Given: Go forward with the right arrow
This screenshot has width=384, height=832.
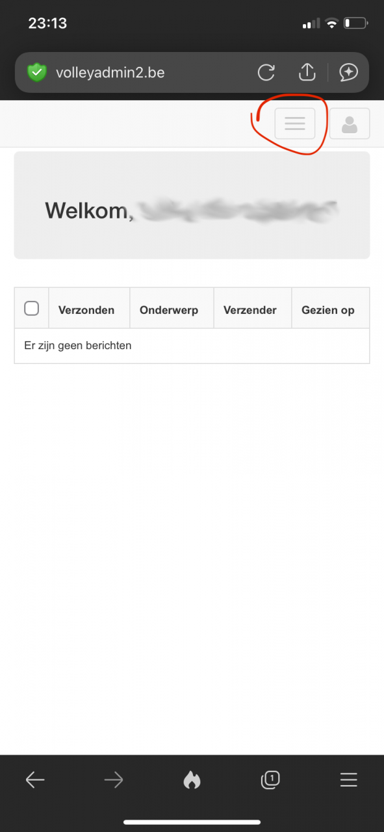Looking at the screenshot, I should point(114,780).
